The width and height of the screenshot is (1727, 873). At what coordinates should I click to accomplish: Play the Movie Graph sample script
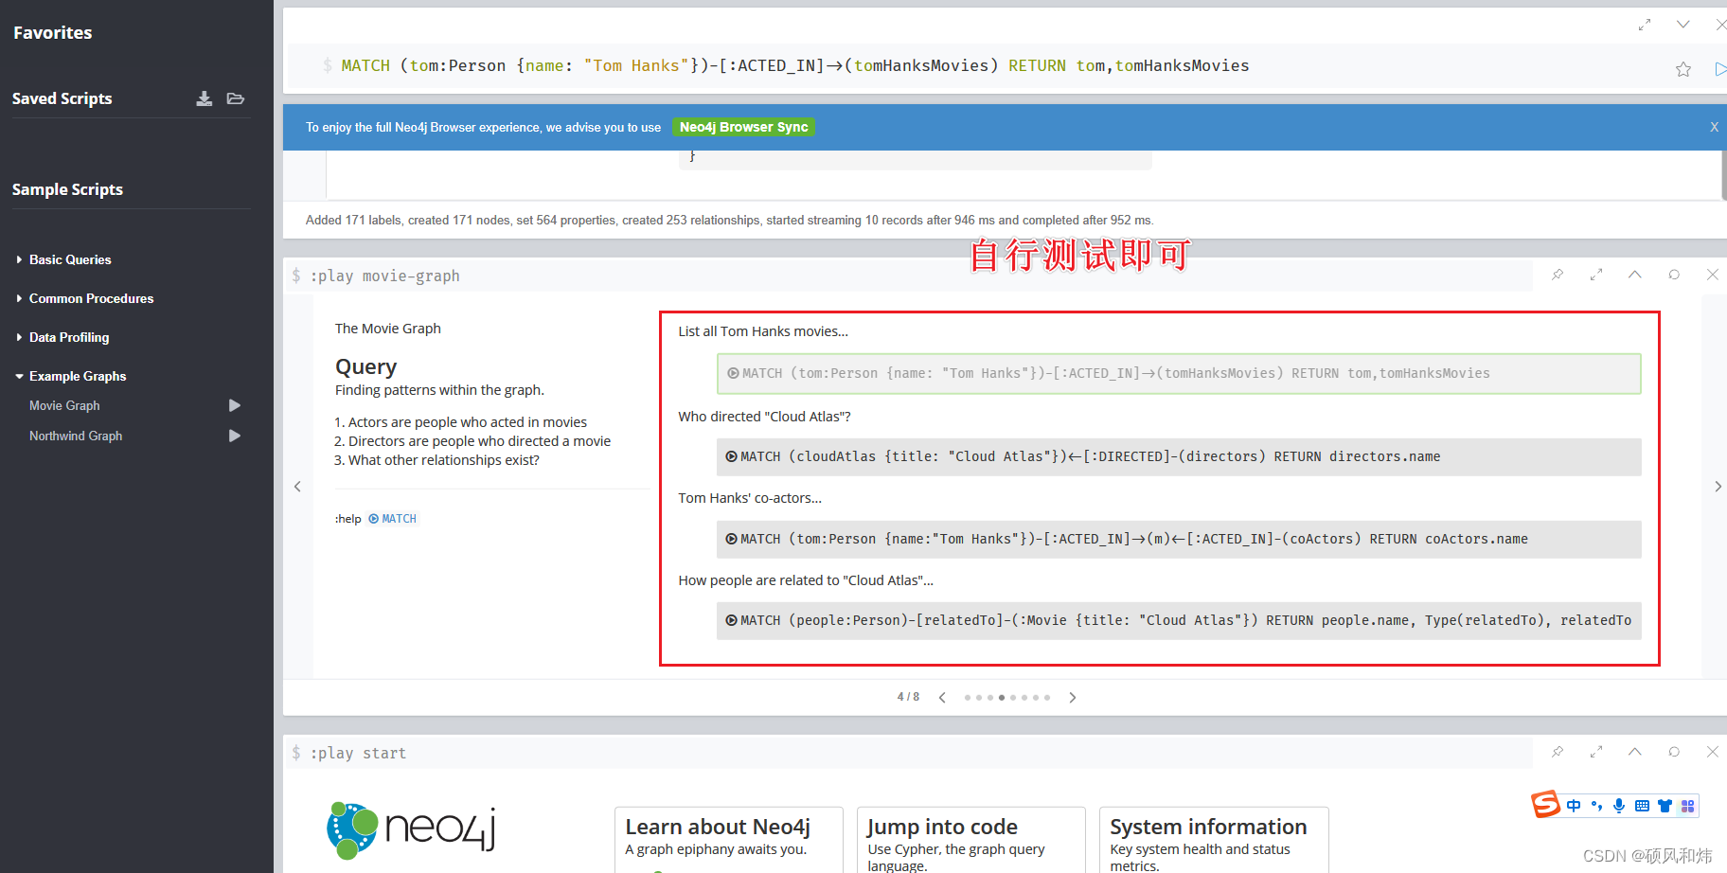pos(235,405)
